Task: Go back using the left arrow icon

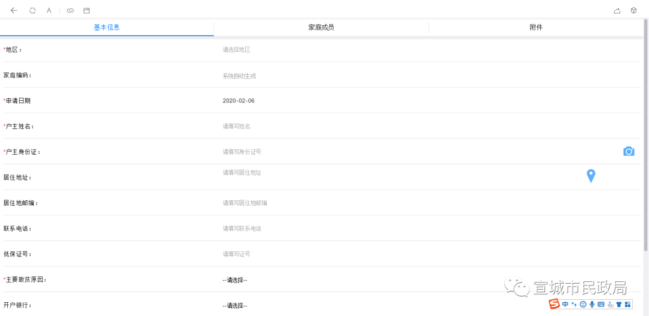Action: pyautogui.click(x=14, y=11)
